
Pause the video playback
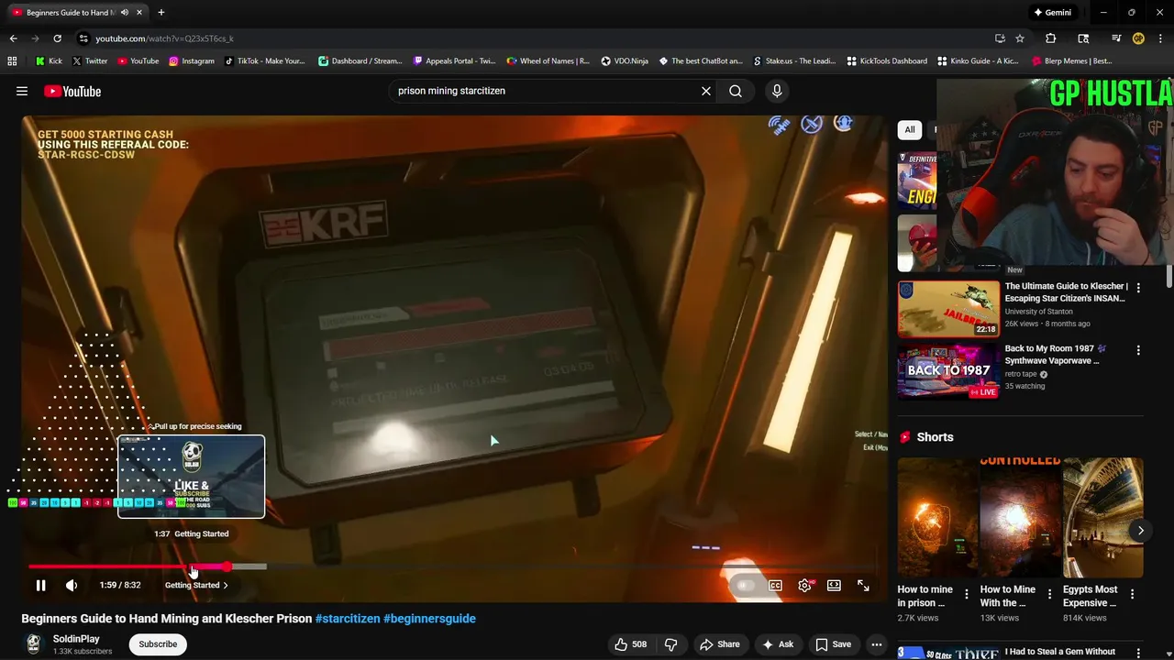point(40,585)
